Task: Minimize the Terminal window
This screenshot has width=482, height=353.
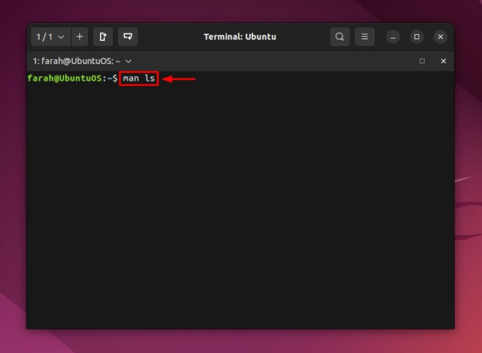Action: [393, 37]
